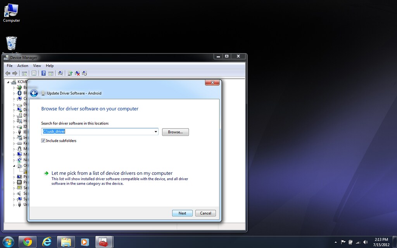Screen dimensions: 397x248
Task: Select the mouse category icon in device tree
Action: 19,148
